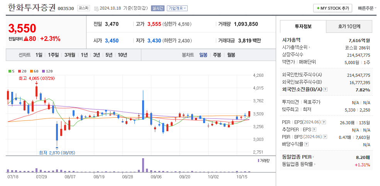This screenshot has height=186, width=380.
Task: Switch to the 호가10단계 tab
Action: tap(349, 26)
